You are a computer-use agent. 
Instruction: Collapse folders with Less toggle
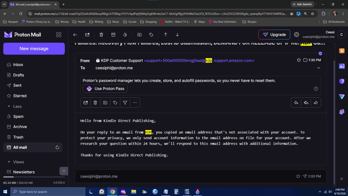pos(14,107)
